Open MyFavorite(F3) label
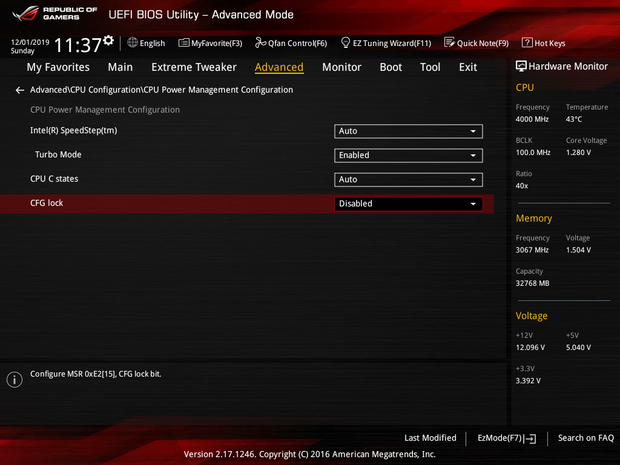This screenshot has width=620, height=465. coord(217,43)
